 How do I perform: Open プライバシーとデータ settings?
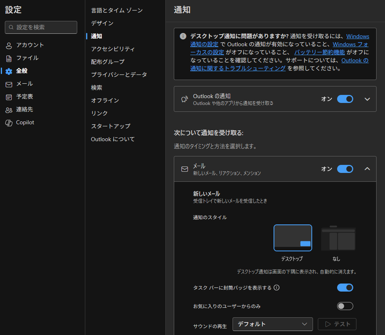click(x=119, y=75)
